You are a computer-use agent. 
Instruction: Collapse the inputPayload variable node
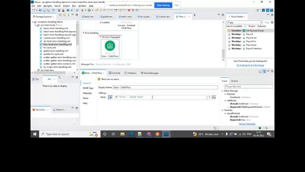[x=225, y=114]
